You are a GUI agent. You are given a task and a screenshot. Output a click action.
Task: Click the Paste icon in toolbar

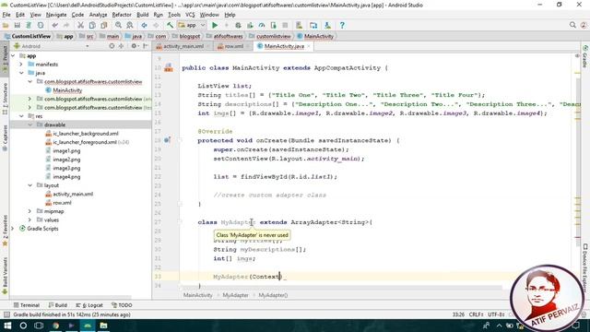point(104,25)
